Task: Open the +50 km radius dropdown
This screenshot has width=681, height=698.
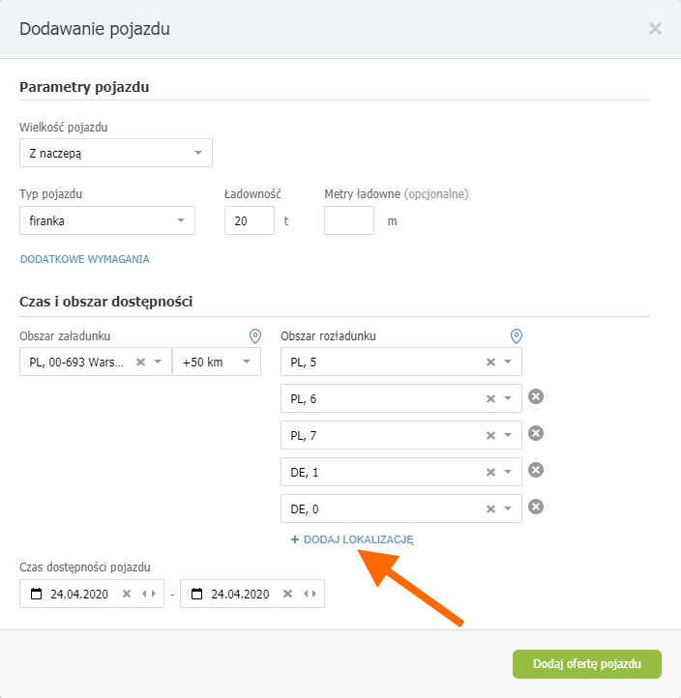Action: (x=217, y=362)
